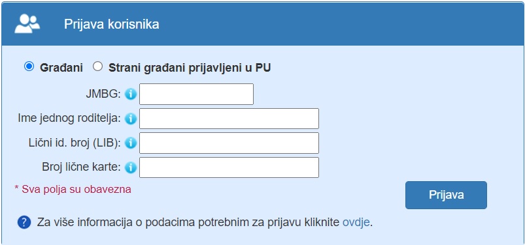
Task: Focus the JMBG input field
Action: click(x=196, y=94)
